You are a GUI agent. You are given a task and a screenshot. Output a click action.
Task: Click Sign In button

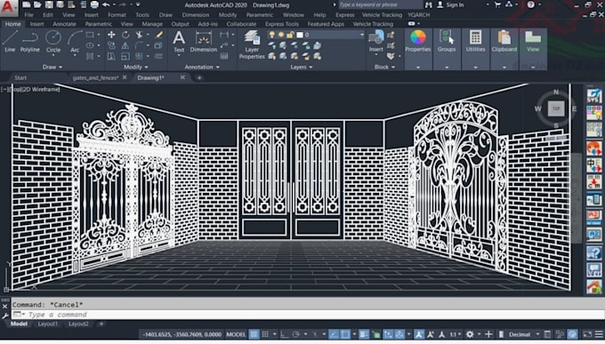451,4
